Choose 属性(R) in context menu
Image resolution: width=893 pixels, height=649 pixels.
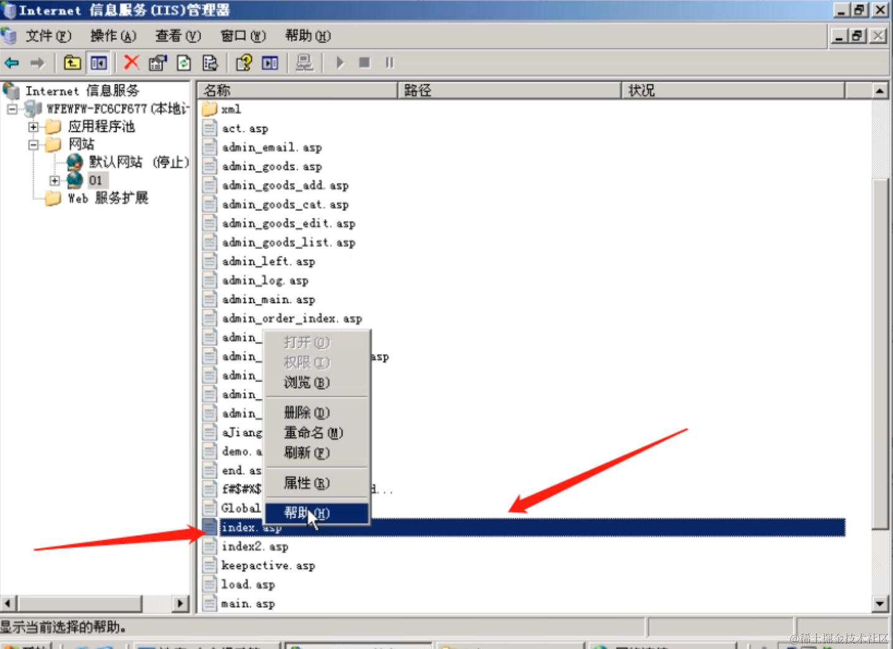click(317, 483)
